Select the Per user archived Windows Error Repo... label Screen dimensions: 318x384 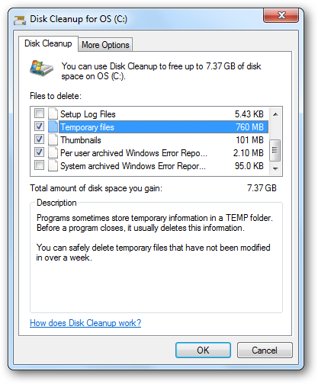133,153
